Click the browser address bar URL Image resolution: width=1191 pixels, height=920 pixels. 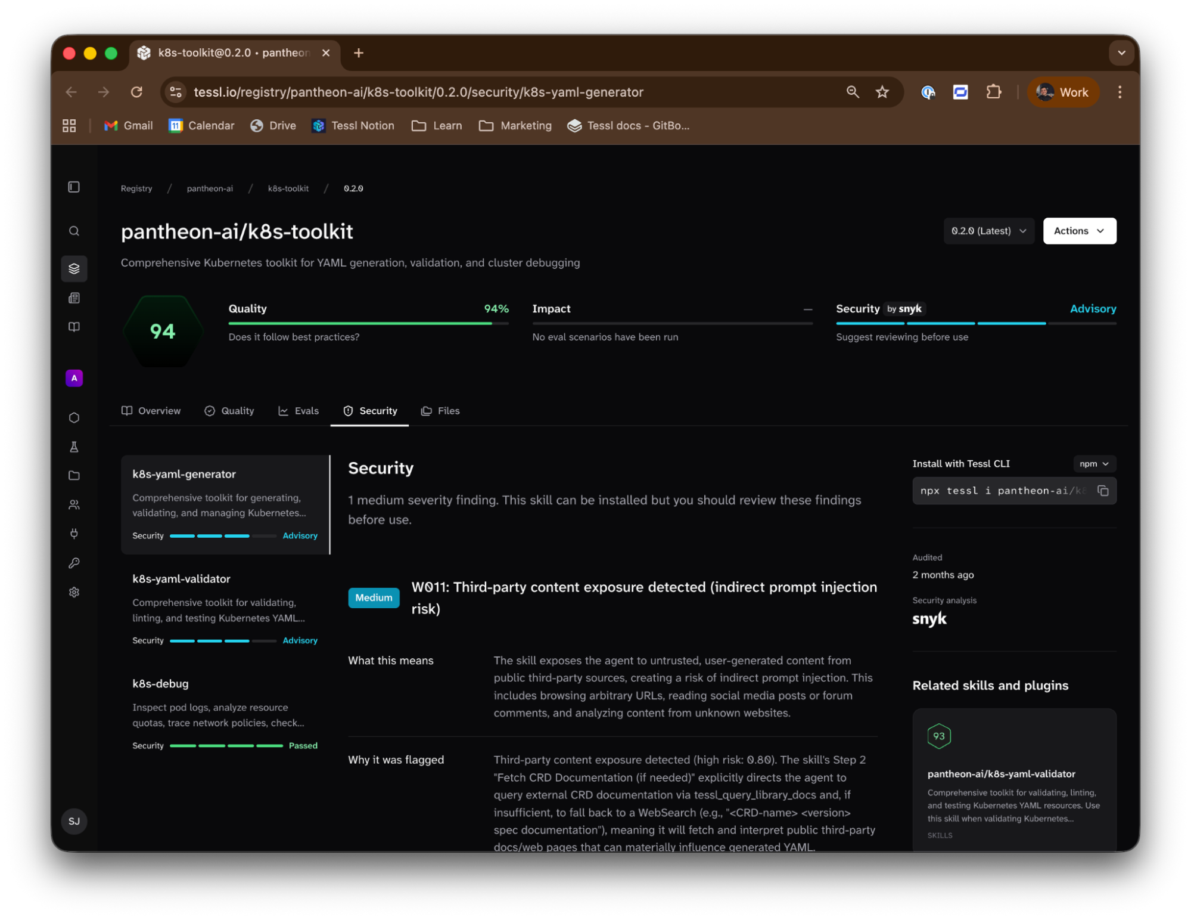(418, 92)
